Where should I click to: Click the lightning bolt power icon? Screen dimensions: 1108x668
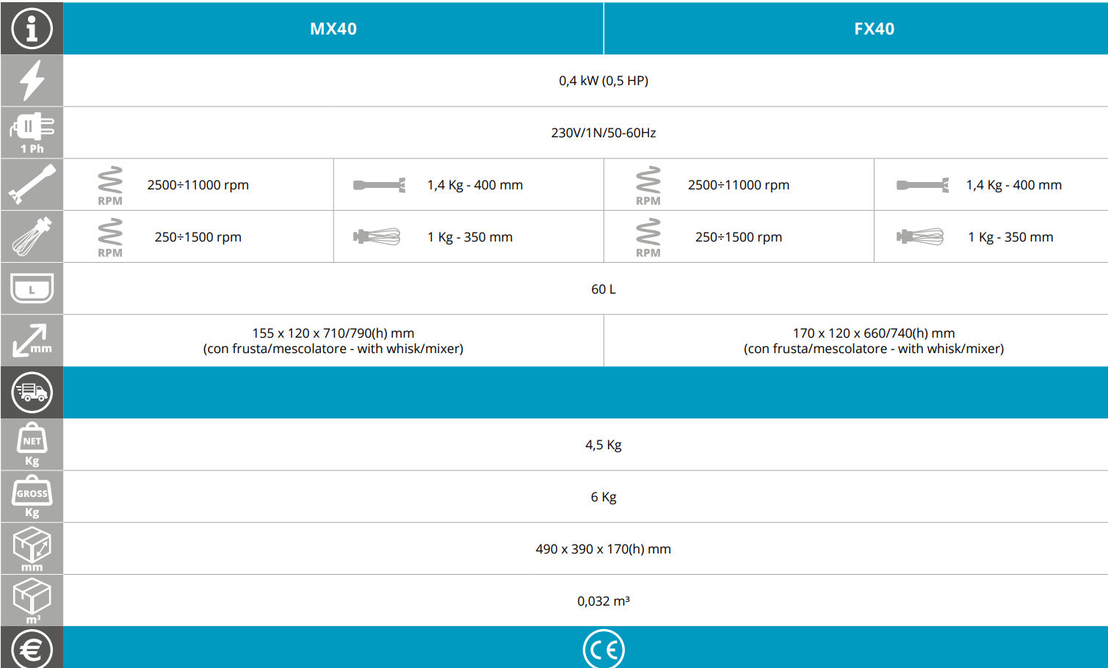pyautogui.click(x=32, y=80)
